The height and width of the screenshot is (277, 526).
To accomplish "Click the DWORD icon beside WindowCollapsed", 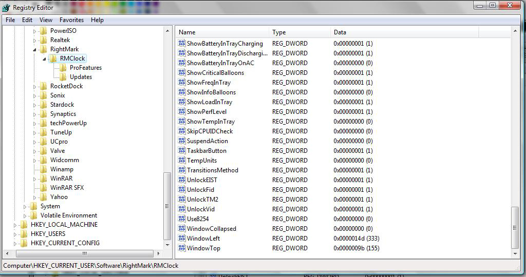I will click(182, 228).
